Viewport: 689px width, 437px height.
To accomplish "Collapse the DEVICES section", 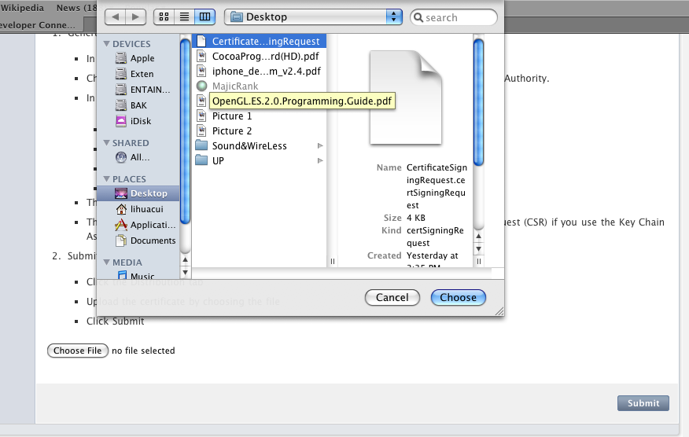I will click(x=106, y=44).
